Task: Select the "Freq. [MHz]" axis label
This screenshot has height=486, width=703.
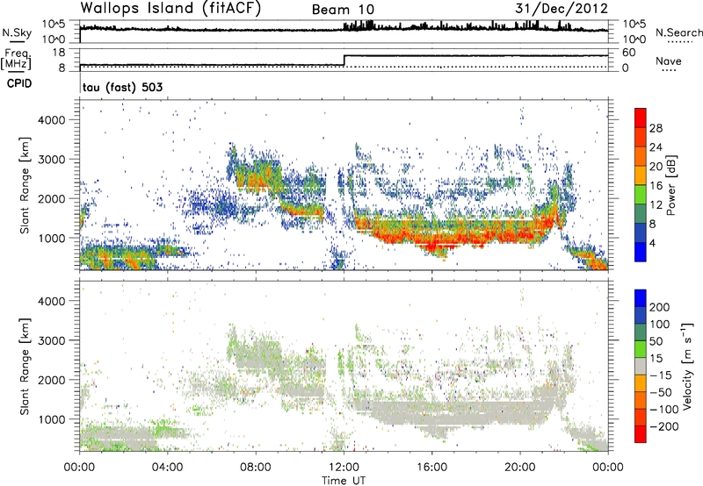Action: pos(17,59)
